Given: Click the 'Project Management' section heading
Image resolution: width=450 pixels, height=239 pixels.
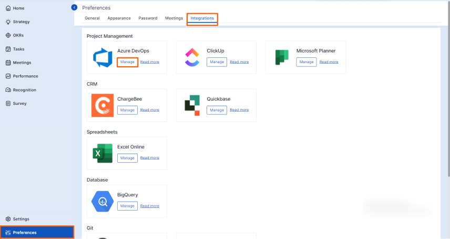Looking at the screenshot, I should (x=110, y=36).
